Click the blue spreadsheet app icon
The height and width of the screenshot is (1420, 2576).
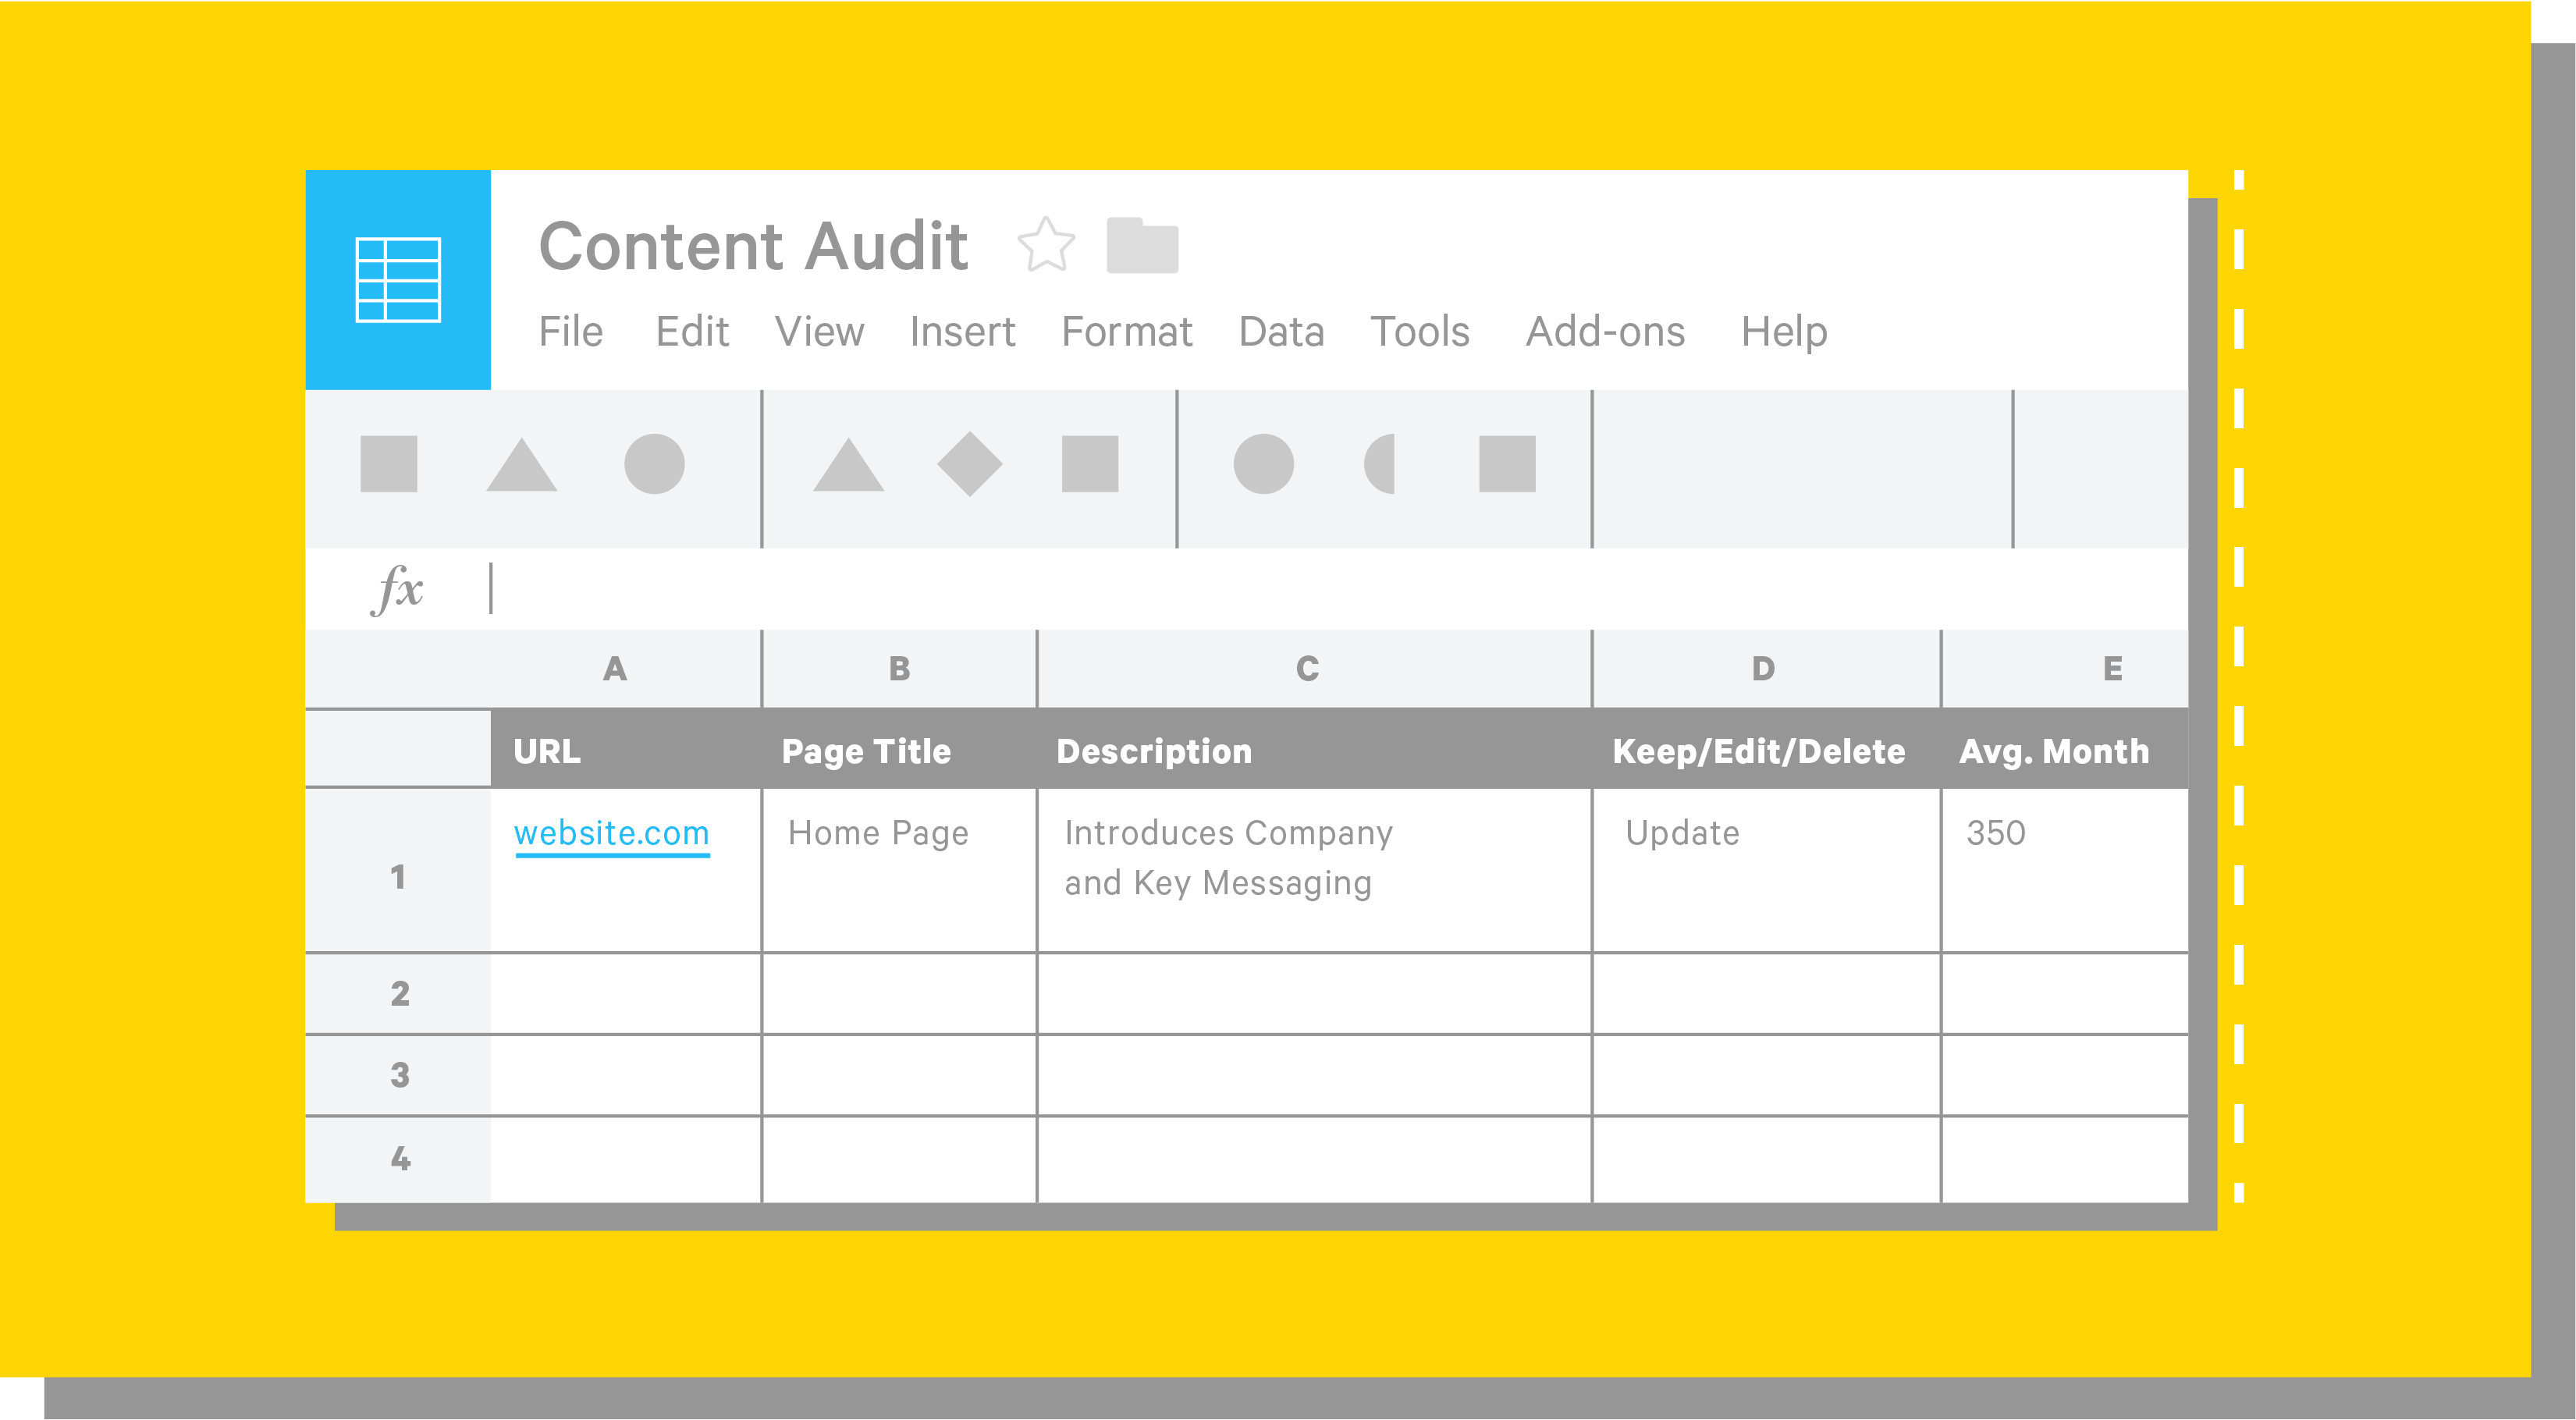click(x=398, y=280)
